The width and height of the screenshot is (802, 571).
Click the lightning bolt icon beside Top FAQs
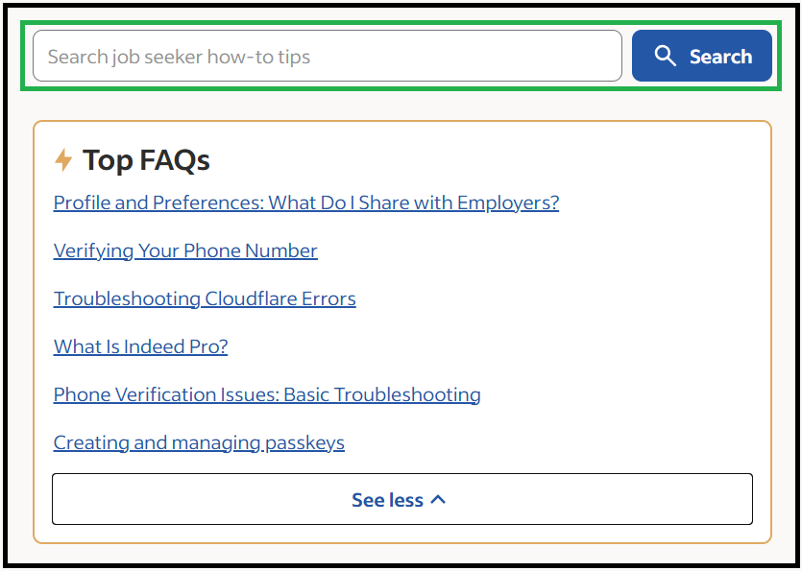63,160
